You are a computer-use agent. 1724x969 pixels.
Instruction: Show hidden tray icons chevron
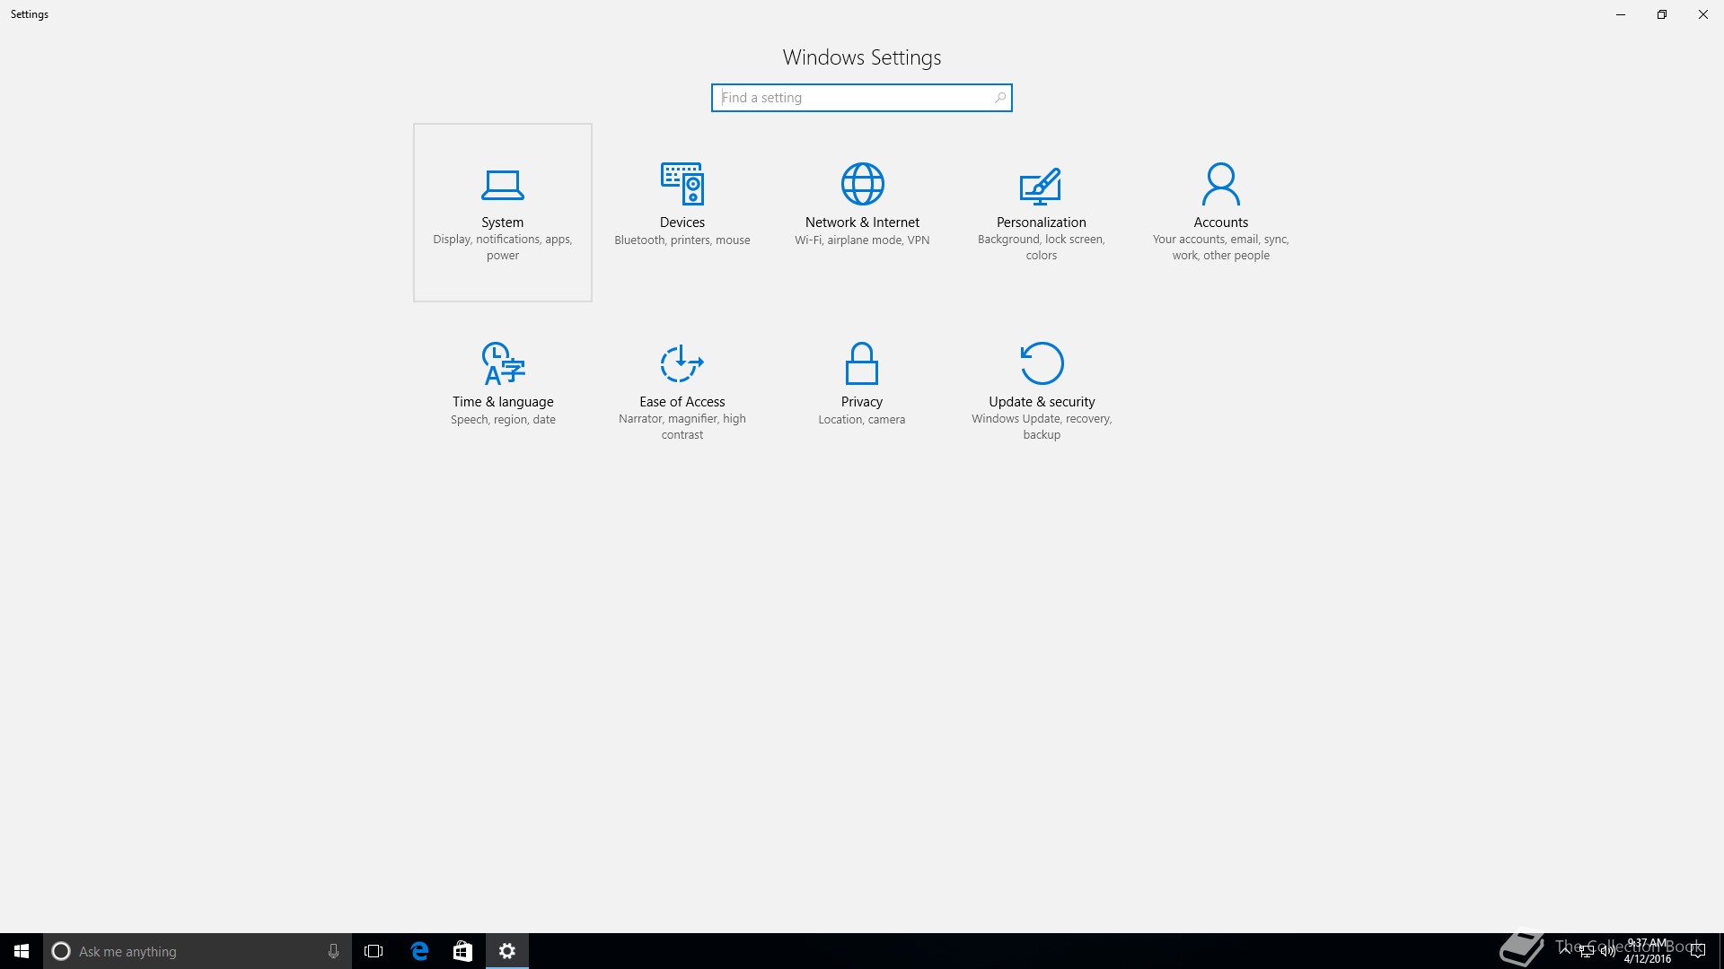tap(1566, 951)
